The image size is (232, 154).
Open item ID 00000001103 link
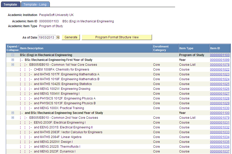coord(220,55)
